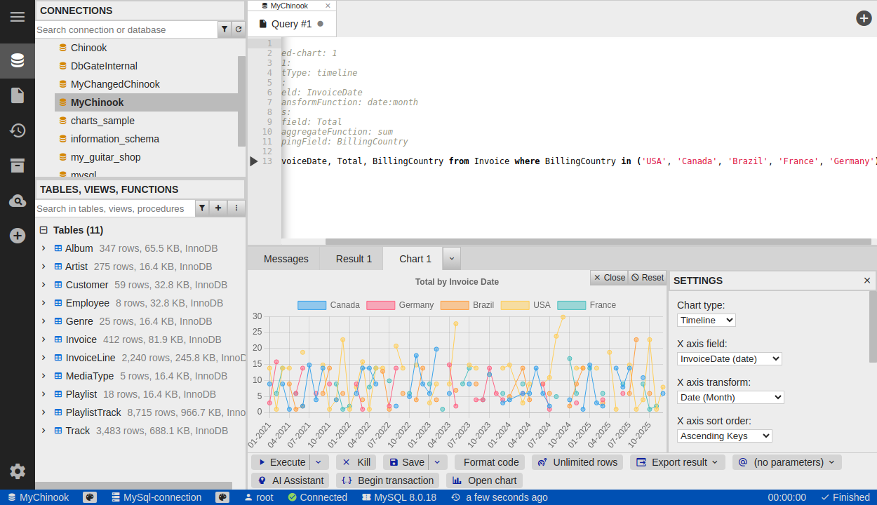Click the add new tab plus icon

click(864, 18)
